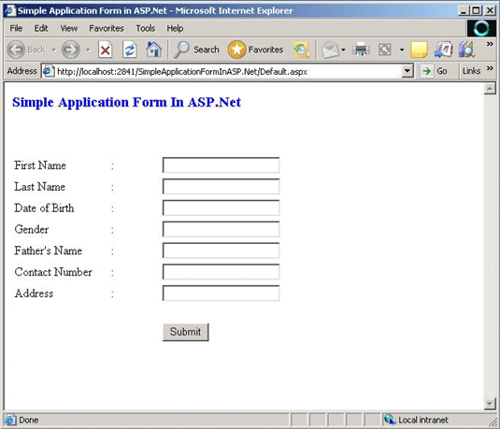Viewport: 500px width, 429px height.
Task: Expand the Edit icon's dropdown arrow
Action: pos(402,50)
